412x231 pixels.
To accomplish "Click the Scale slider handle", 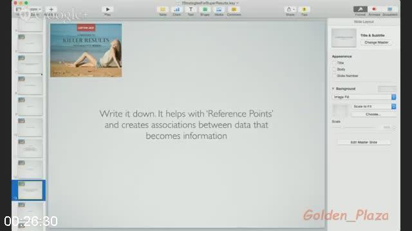I will point(342,127).
